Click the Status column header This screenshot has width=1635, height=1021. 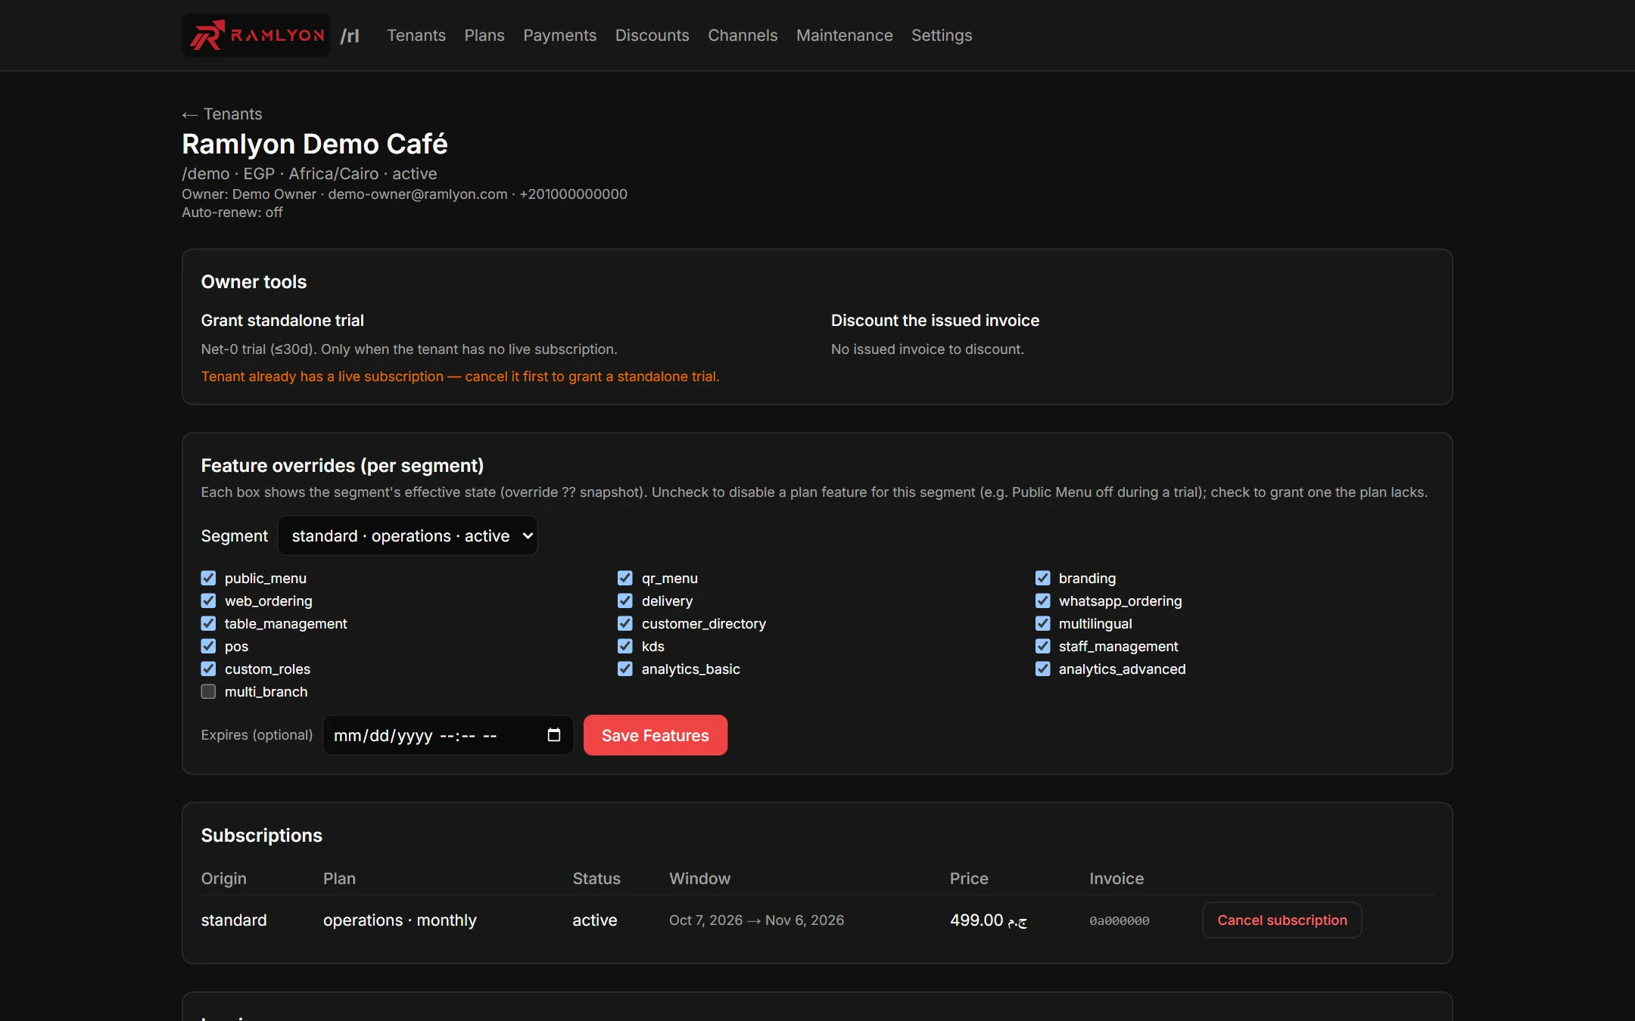tap(596, 879)
